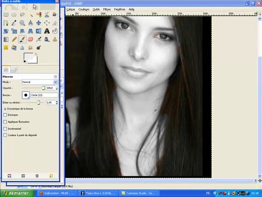Screen dimensions: 262x197
Task: Switch to Dailymotion taskbar window
Action: (57, 193)
